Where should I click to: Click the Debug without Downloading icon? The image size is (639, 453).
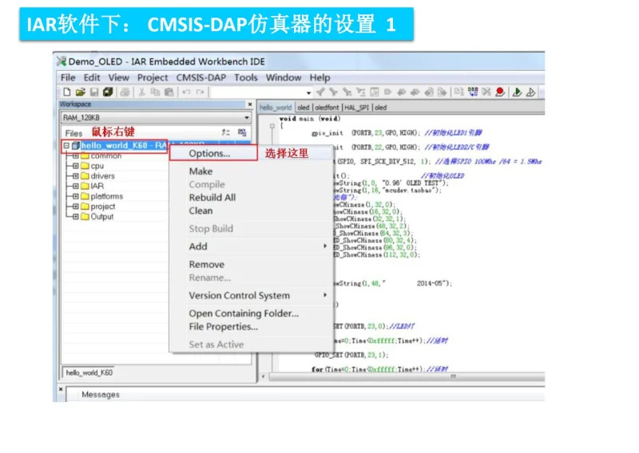[x=530, y=92]
